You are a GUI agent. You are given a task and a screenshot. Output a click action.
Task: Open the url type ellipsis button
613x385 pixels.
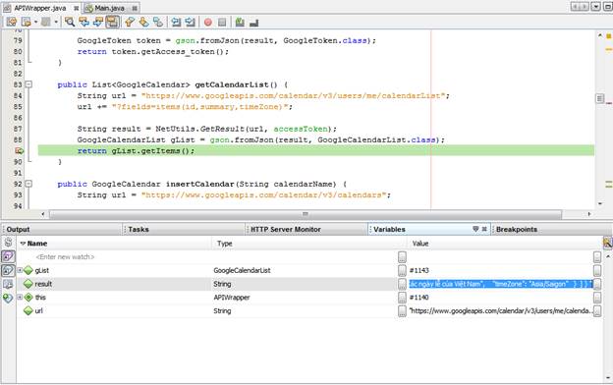pos(402,311)
